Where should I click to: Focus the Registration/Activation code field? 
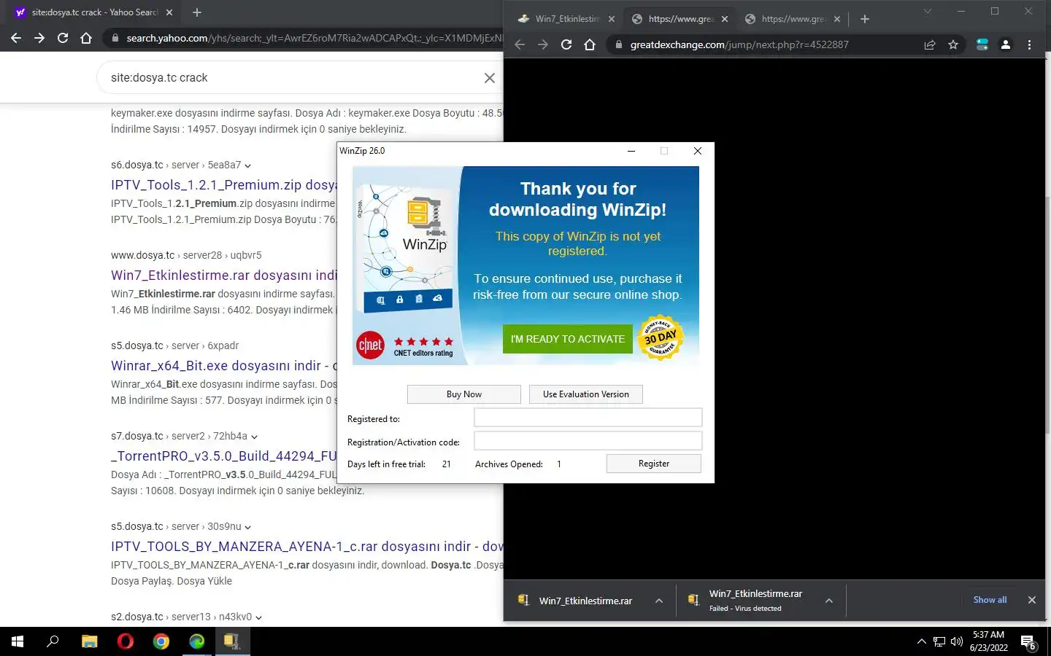click(x=588, y=441)
